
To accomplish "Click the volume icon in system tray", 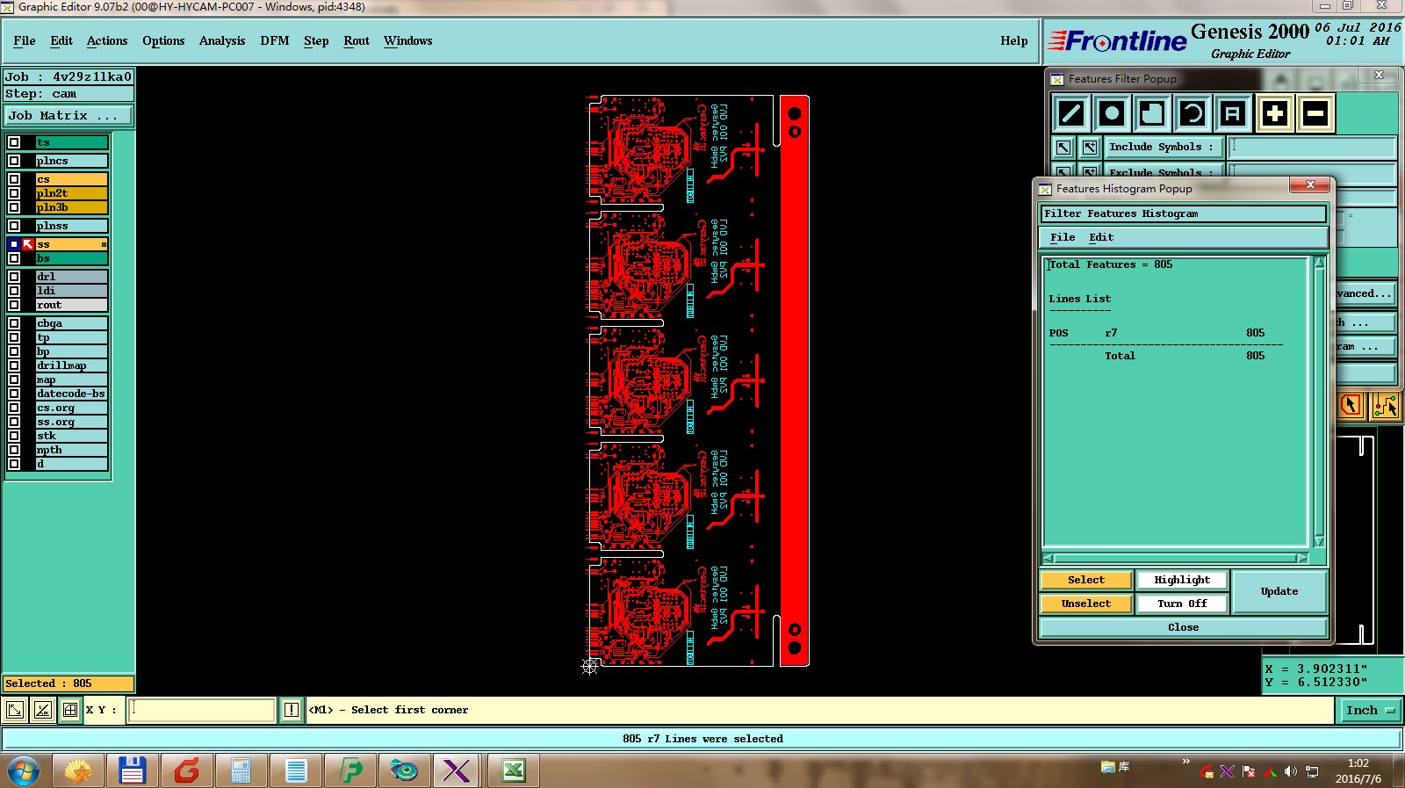I will [1290, 771].
